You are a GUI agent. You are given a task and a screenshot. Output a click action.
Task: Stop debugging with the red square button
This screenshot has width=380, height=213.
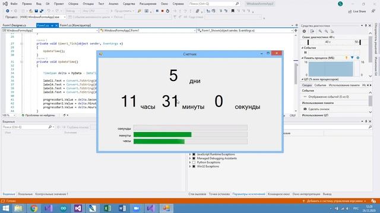pyautogui.click(x=162, y=11)
